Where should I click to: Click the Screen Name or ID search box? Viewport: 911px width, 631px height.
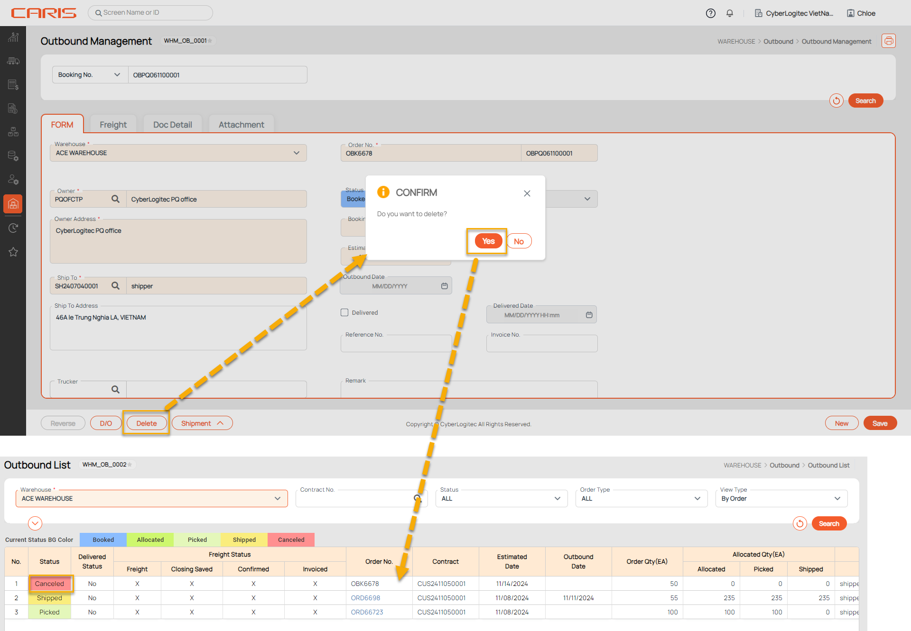(150, 13)
